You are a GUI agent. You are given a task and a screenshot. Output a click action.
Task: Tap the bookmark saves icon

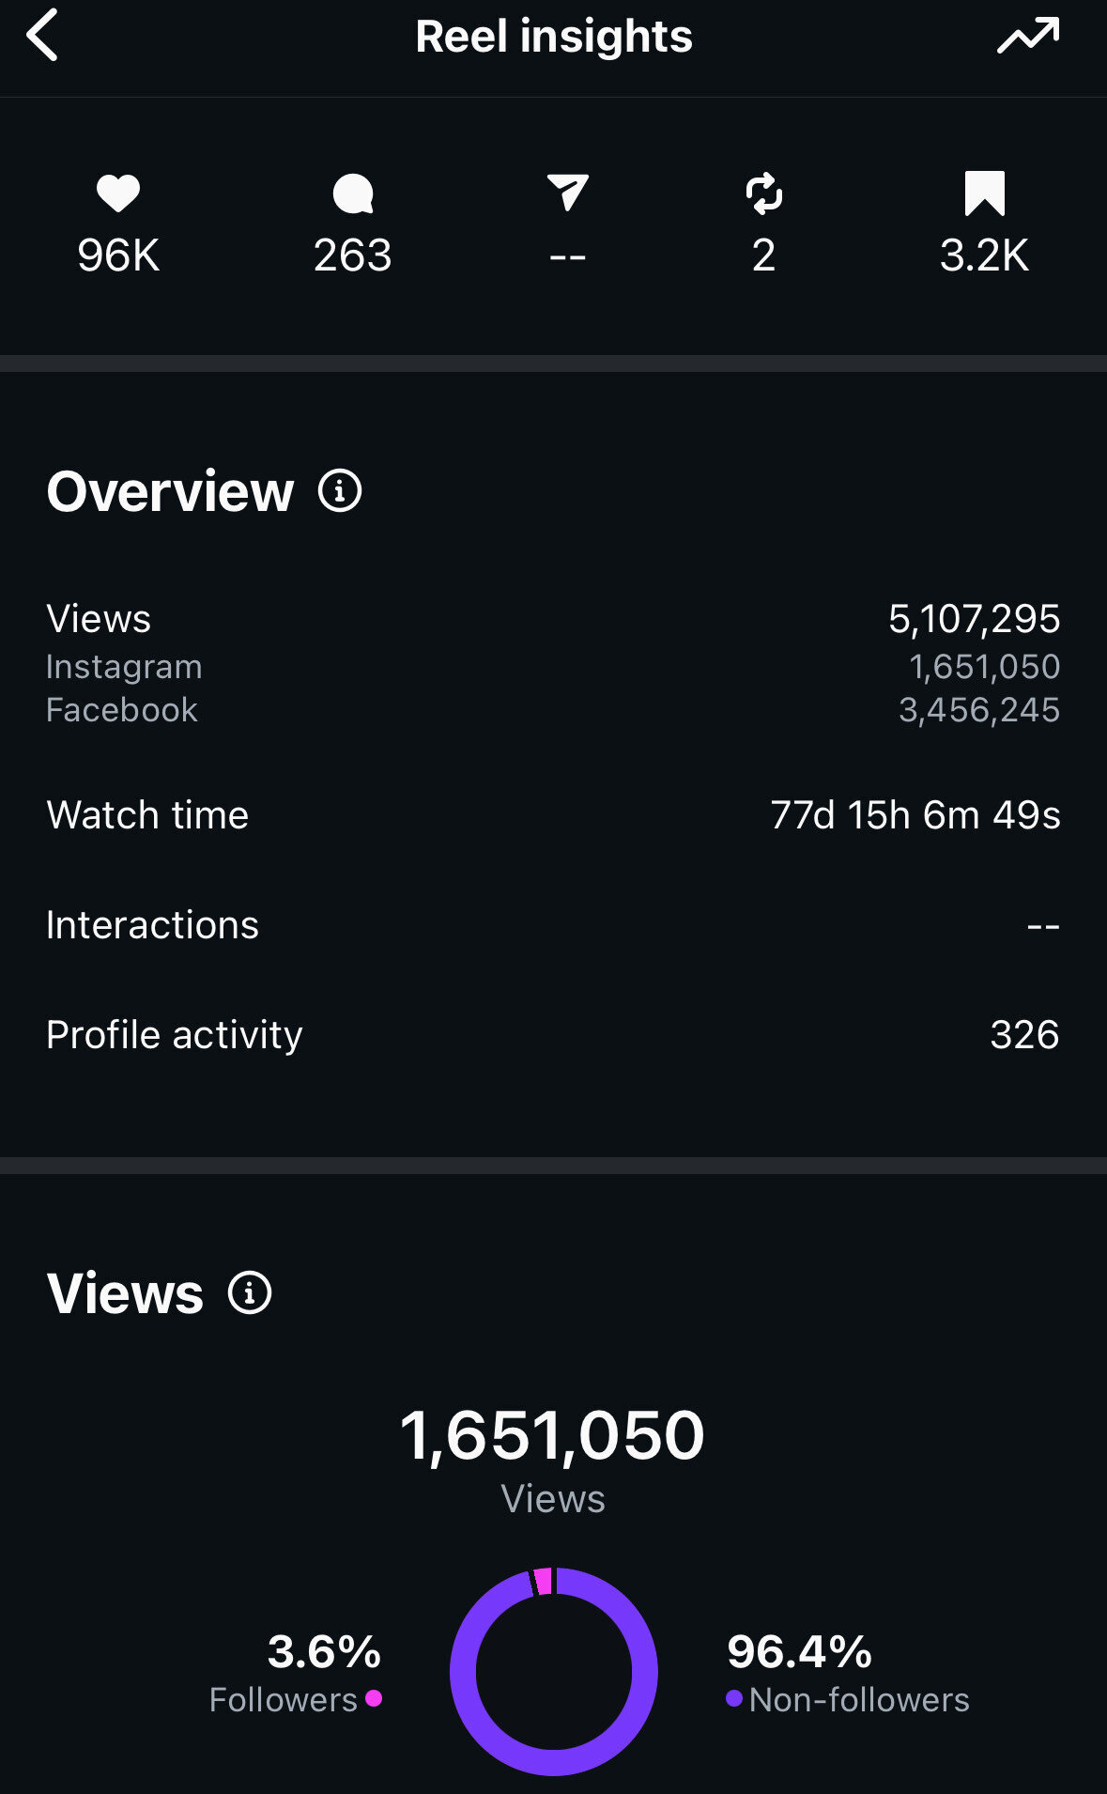click(984, 193)
